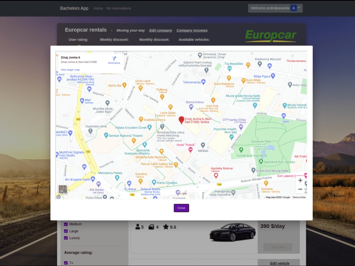Select the dm drogerie markt marker

(x=93, y=179)
